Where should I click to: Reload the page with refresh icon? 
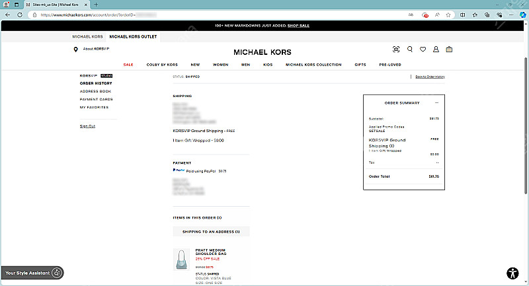coord(20,15)
